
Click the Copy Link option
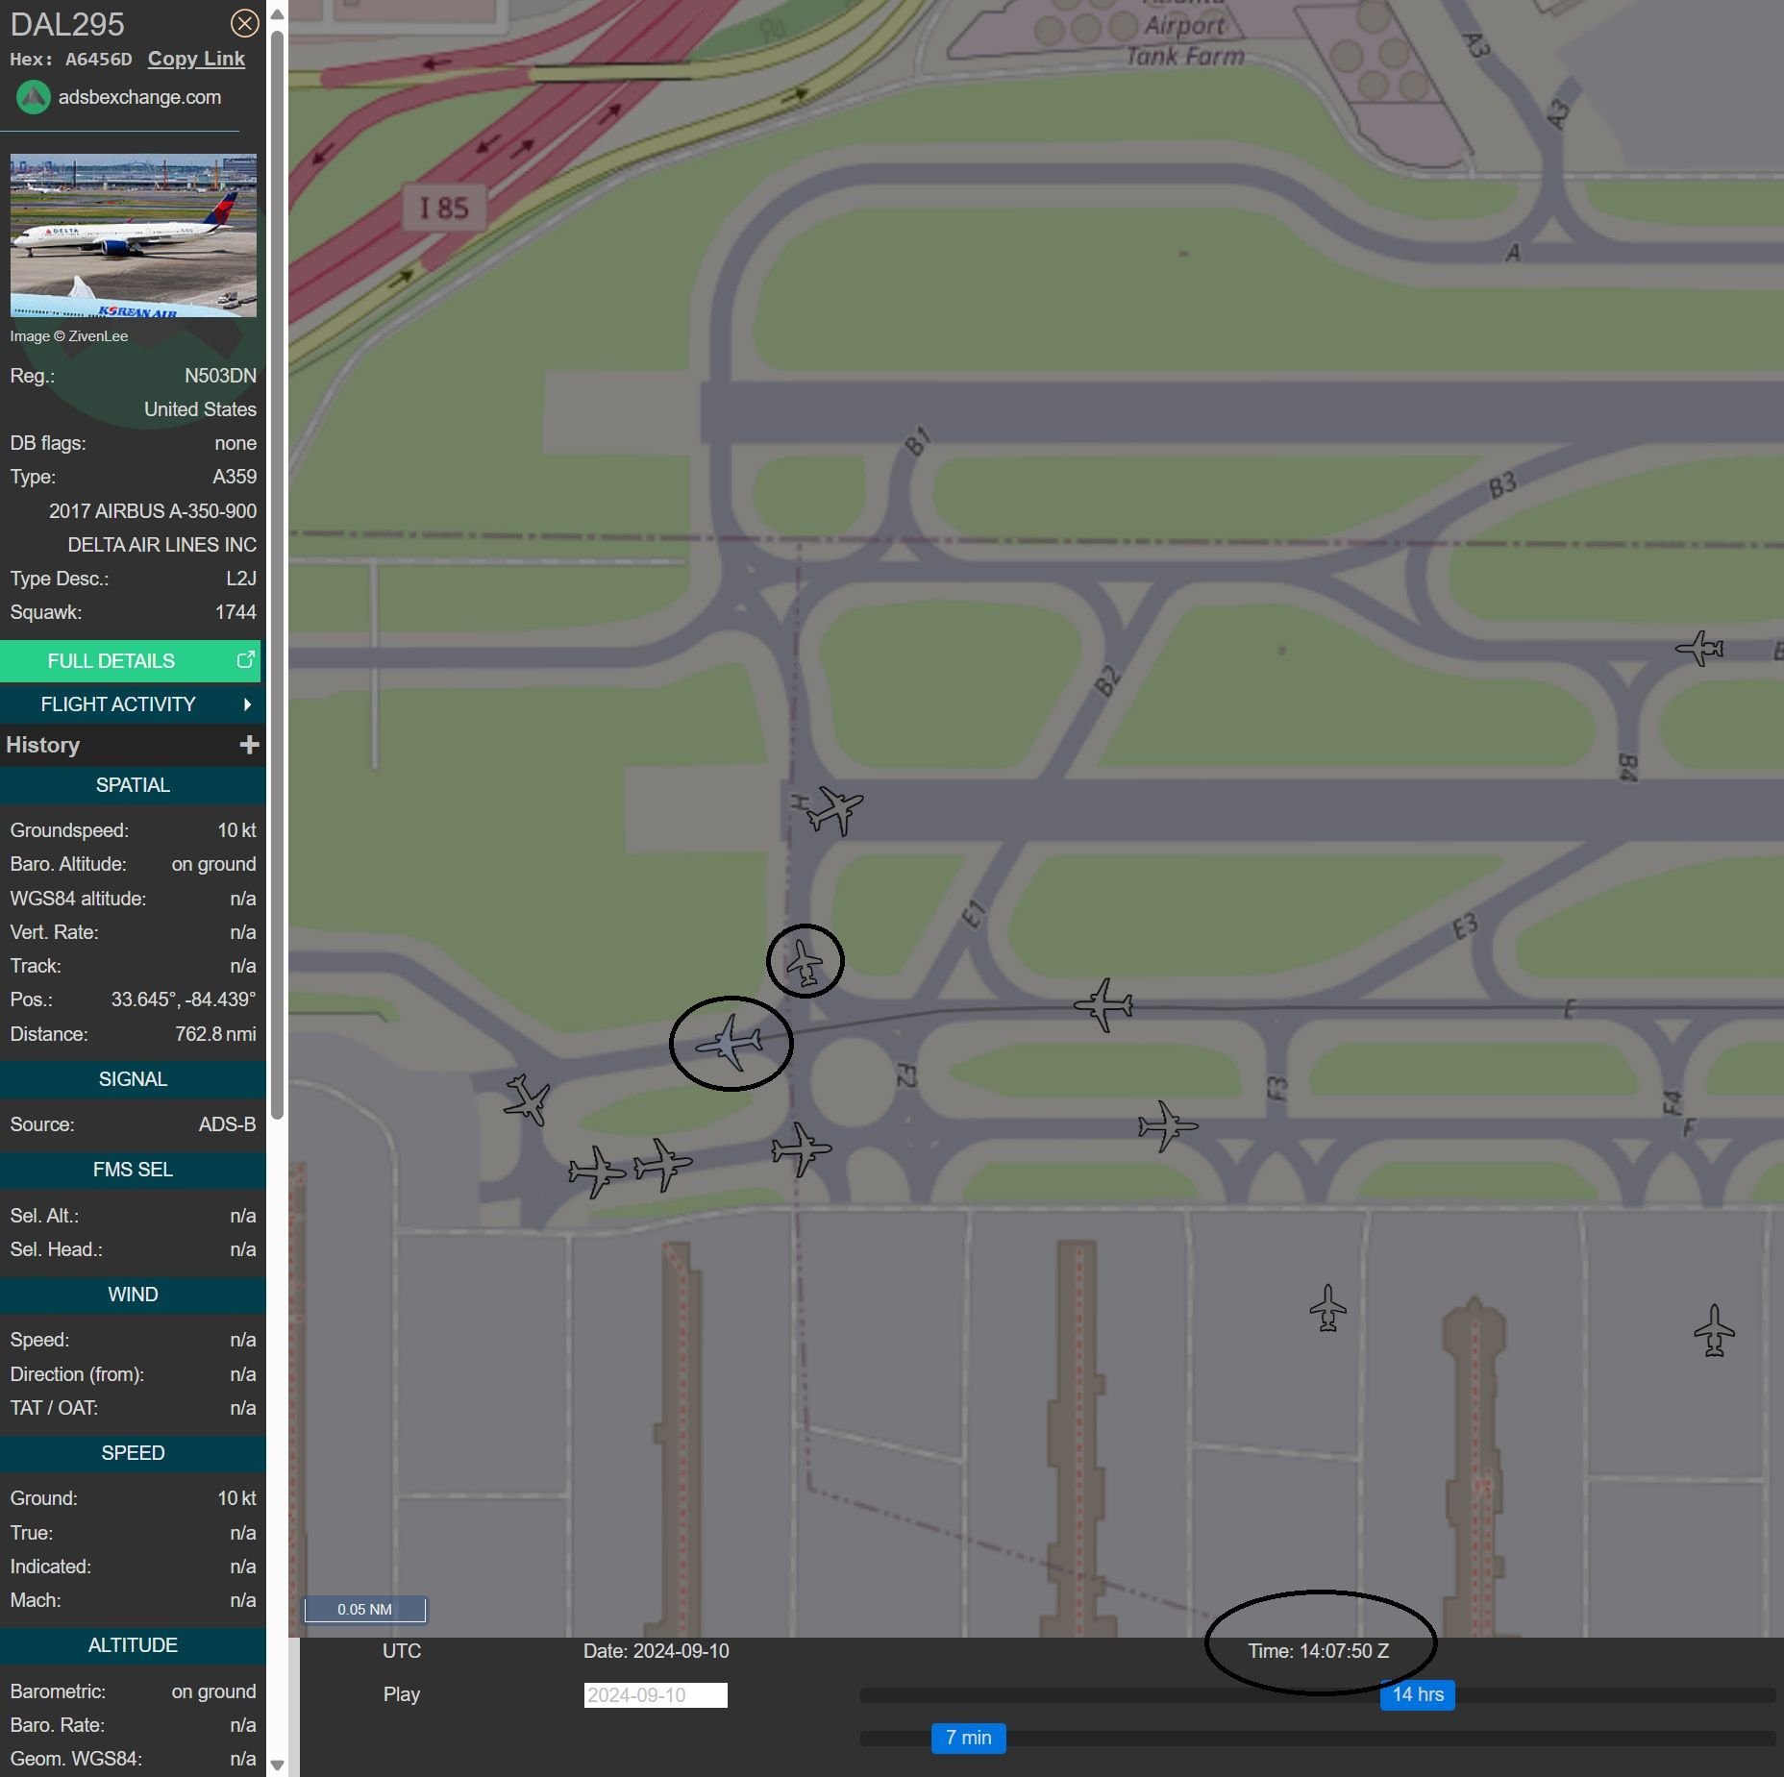point(196,59)
